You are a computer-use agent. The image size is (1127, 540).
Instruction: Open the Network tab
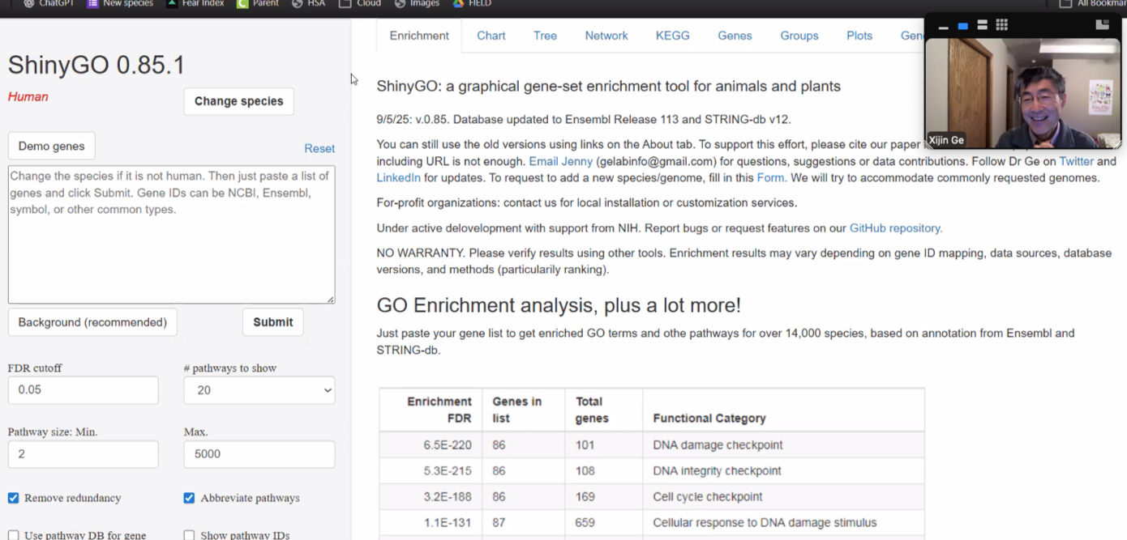pyautogui.click(x=606, y=36)
